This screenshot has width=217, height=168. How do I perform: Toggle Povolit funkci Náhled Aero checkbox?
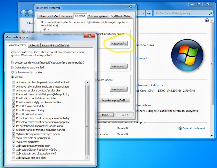14,106
